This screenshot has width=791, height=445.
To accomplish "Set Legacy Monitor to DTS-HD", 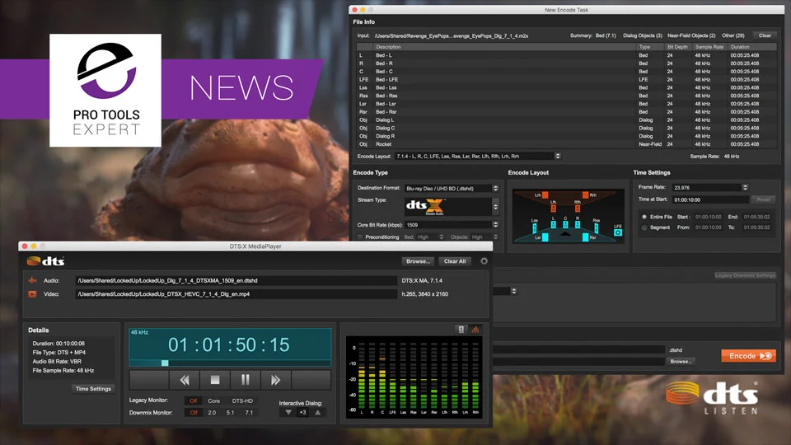I will tap(242, 401).
